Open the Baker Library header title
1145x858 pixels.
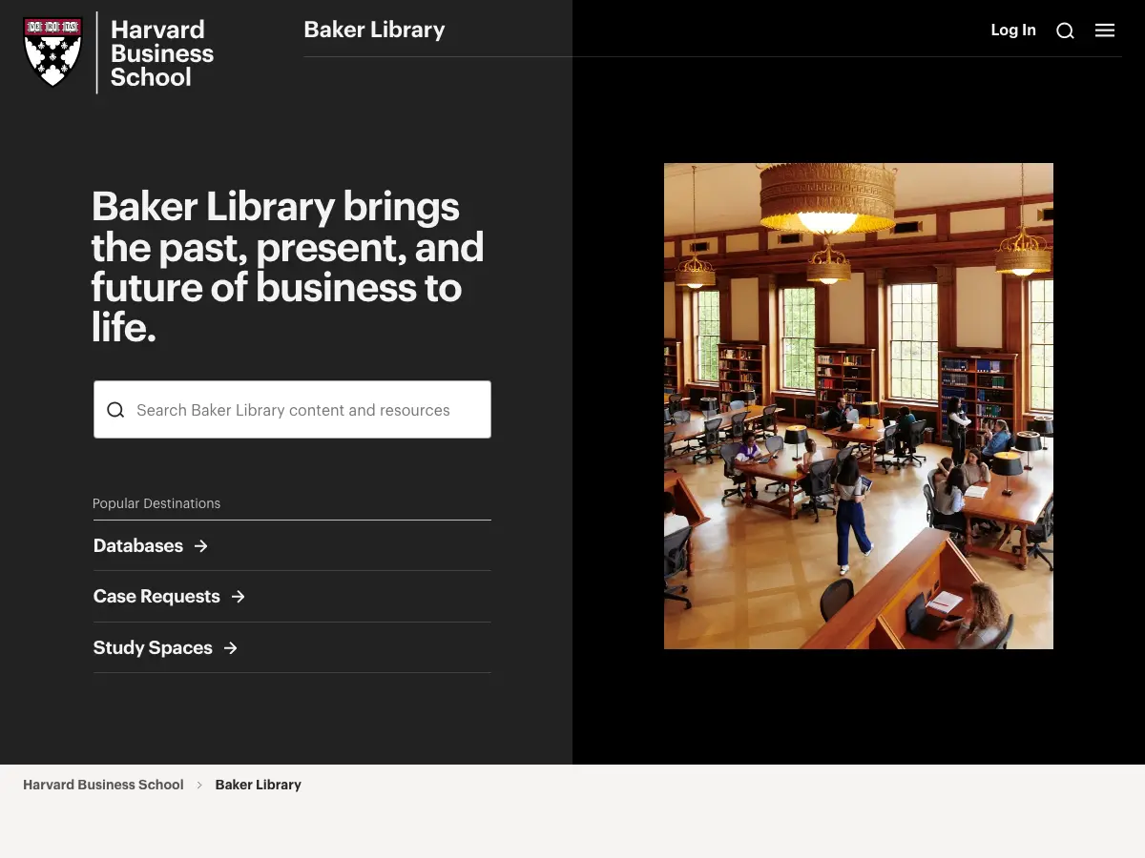point(374,30)
